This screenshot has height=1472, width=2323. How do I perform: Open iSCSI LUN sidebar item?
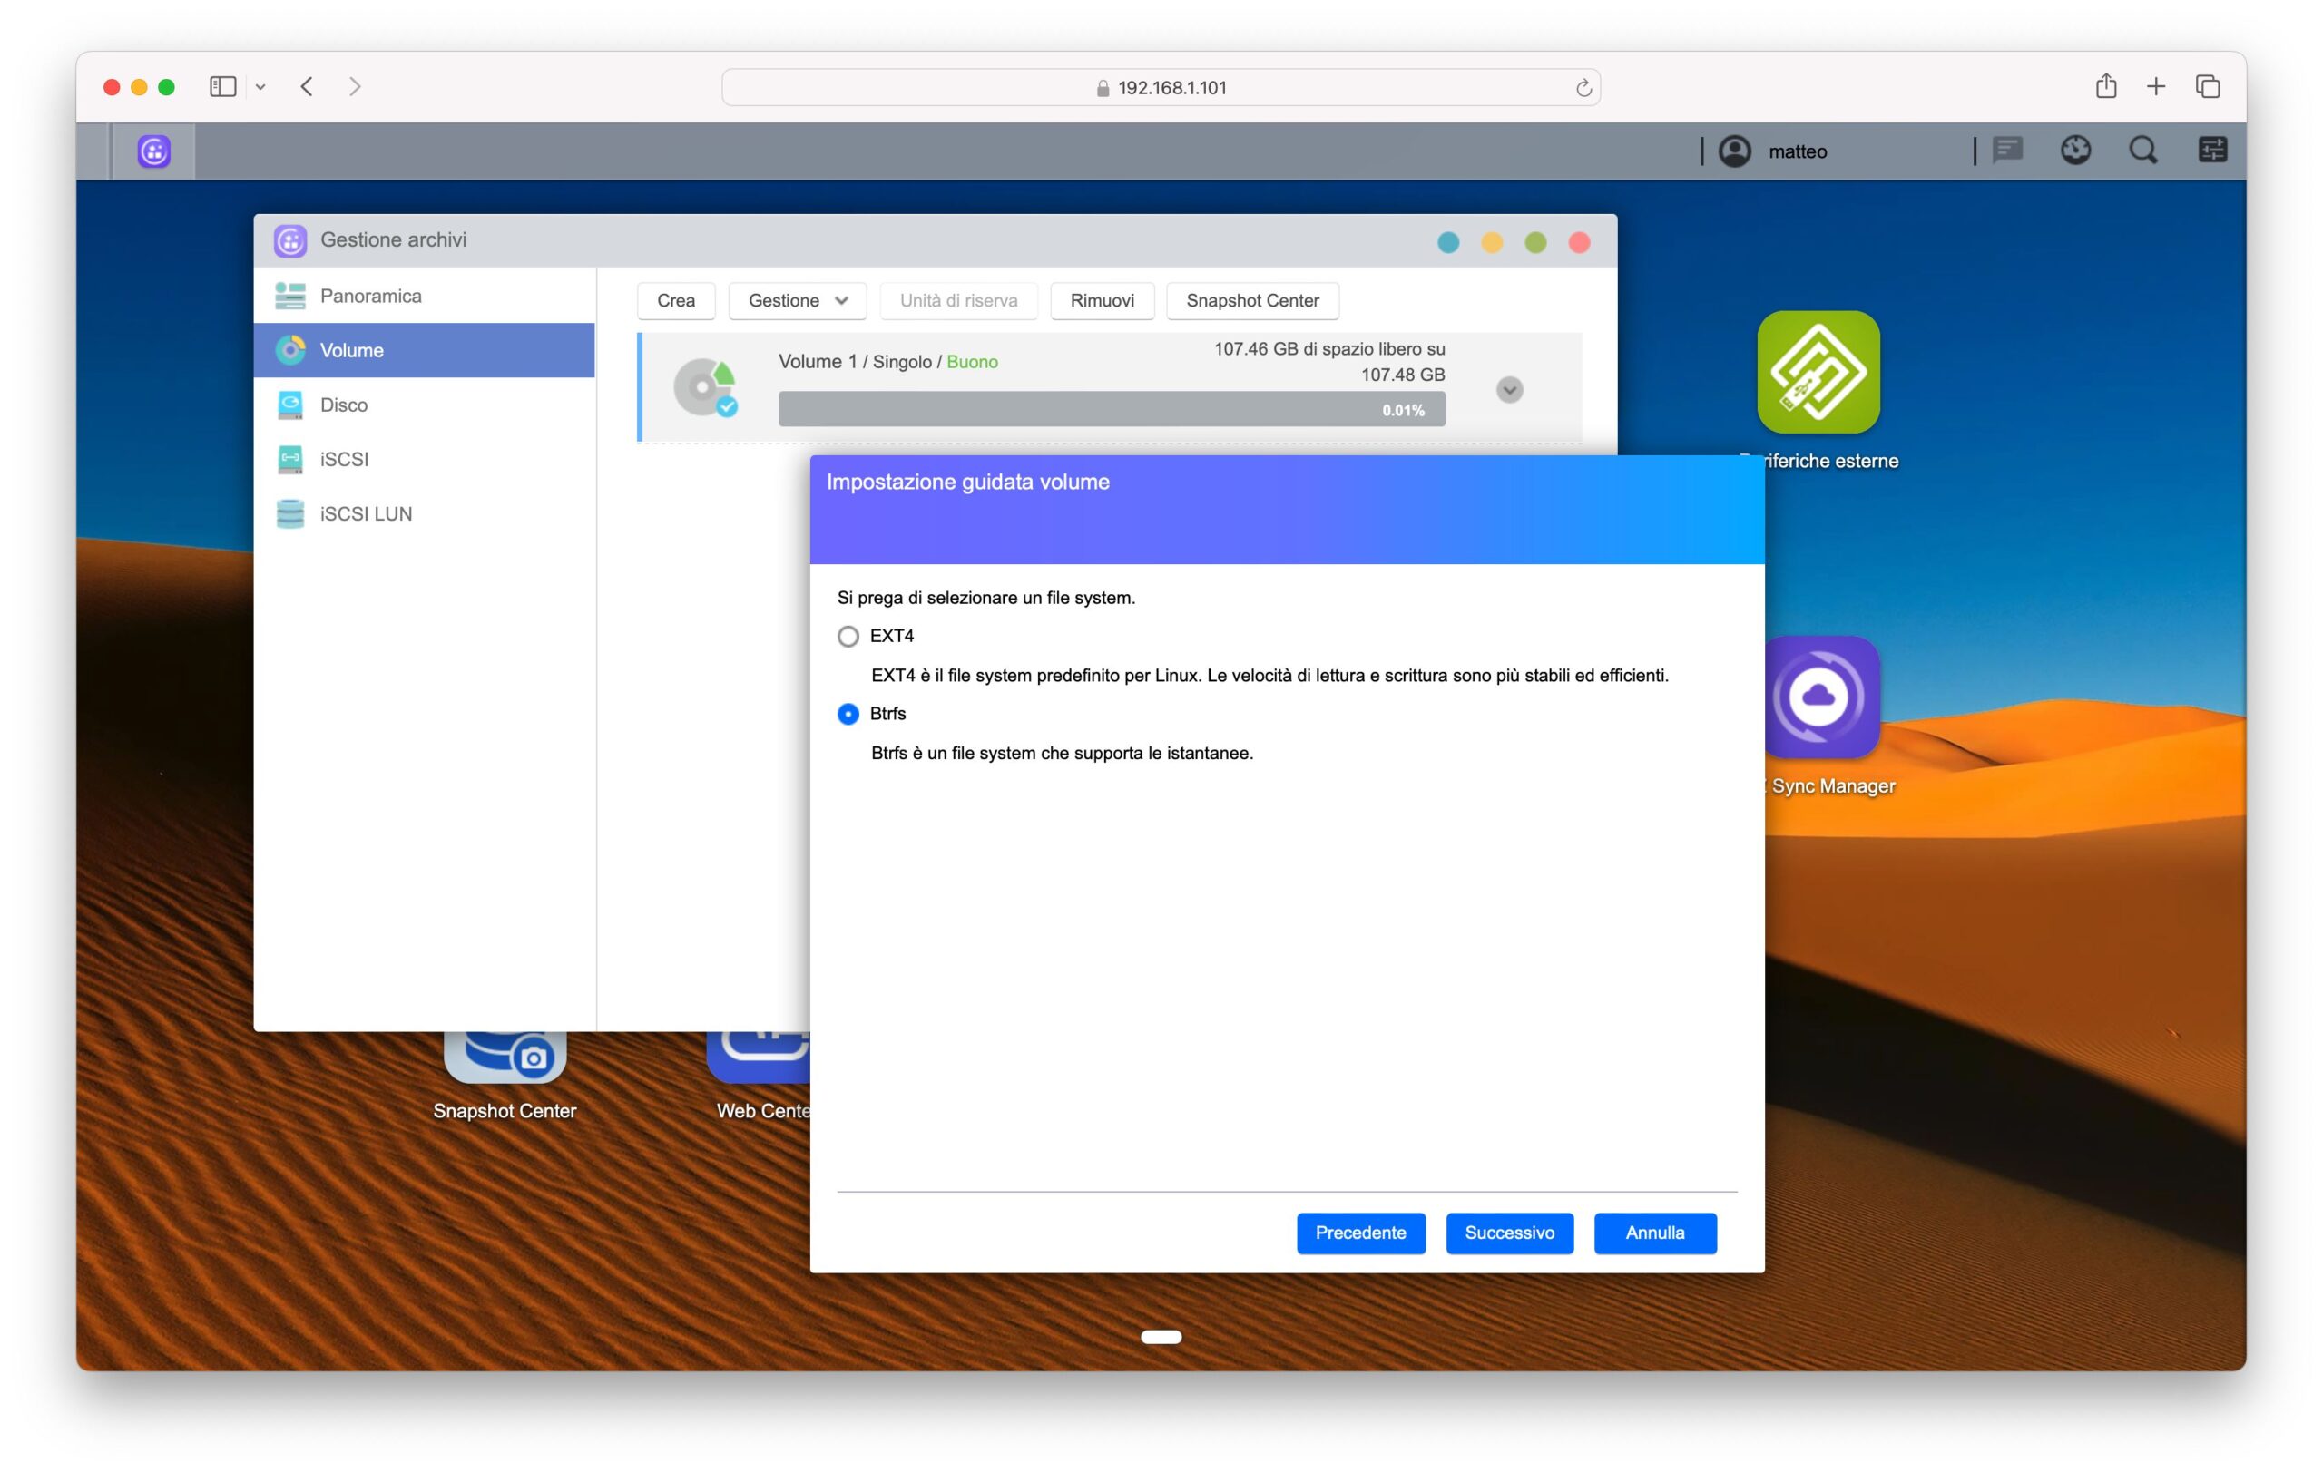pos(366,514)
